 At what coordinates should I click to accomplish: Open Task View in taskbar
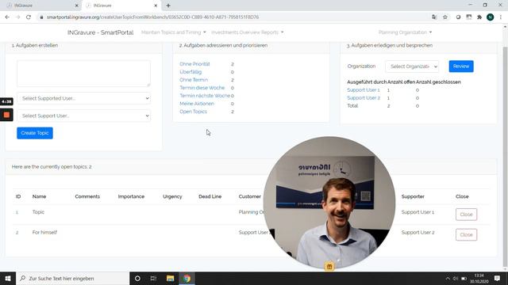pos(153,278)
